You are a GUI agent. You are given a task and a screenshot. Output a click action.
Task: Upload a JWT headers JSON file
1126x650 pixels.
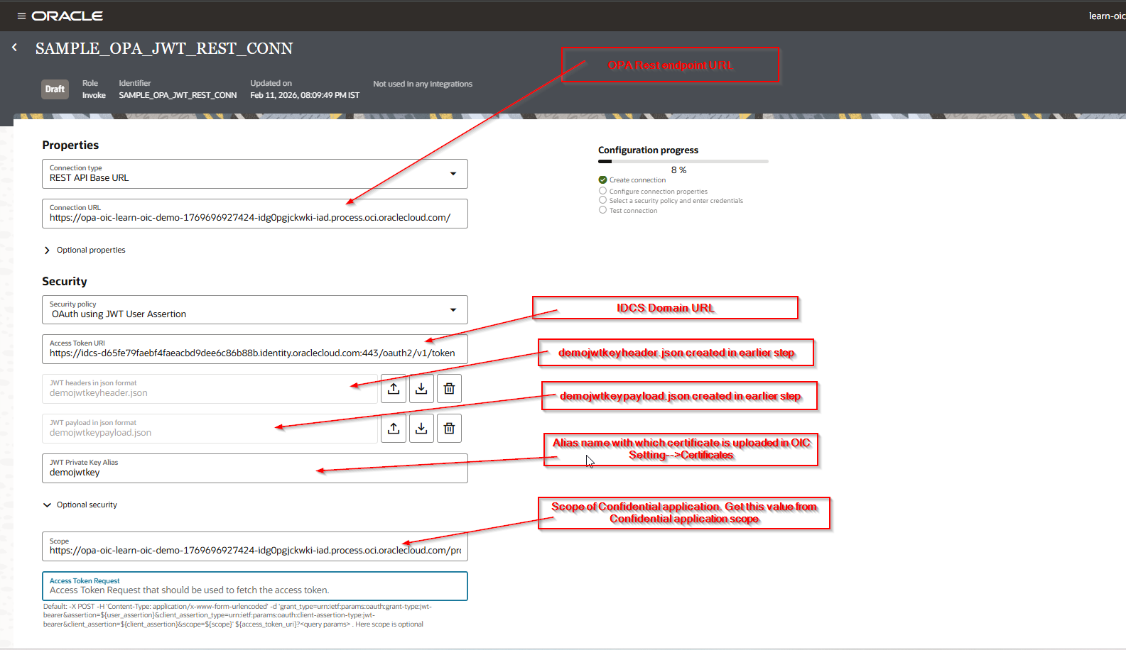tap(394, 388)
